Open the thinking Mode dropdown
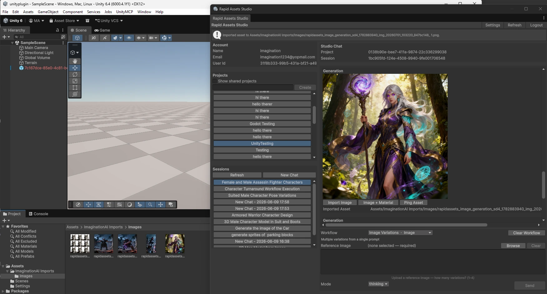Image resolution: width=547 pixels, height=294 pixels. 378,284
